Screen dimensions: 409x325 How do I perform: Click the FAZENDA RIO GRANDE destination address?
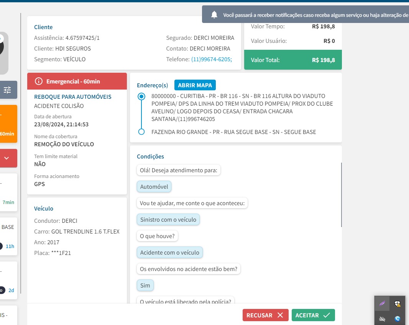[x=233, y=132]
